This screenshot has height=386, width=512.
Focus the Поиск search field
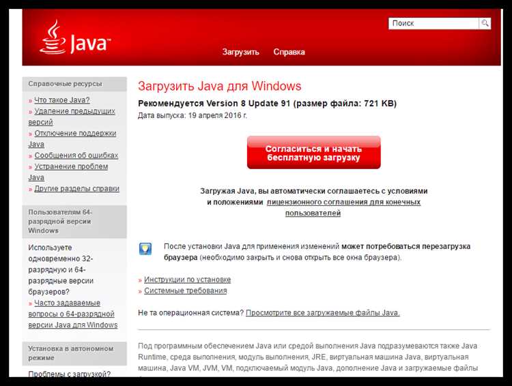[x=433, y=23]
